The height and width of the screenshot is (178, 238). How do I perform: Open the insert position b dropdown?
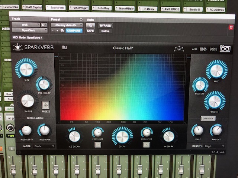(x=44, y=25)
